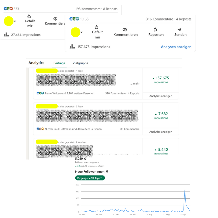The width and height of the screenshot is (218, 218).
Task: Click the 157.675 Impressions figure in analytics
Action: (161, 80)
